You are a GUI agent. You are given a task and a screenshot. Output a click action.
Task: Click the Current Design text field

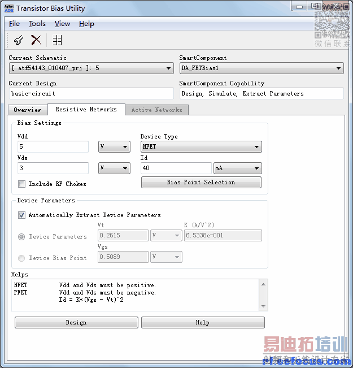pos(91,93)
